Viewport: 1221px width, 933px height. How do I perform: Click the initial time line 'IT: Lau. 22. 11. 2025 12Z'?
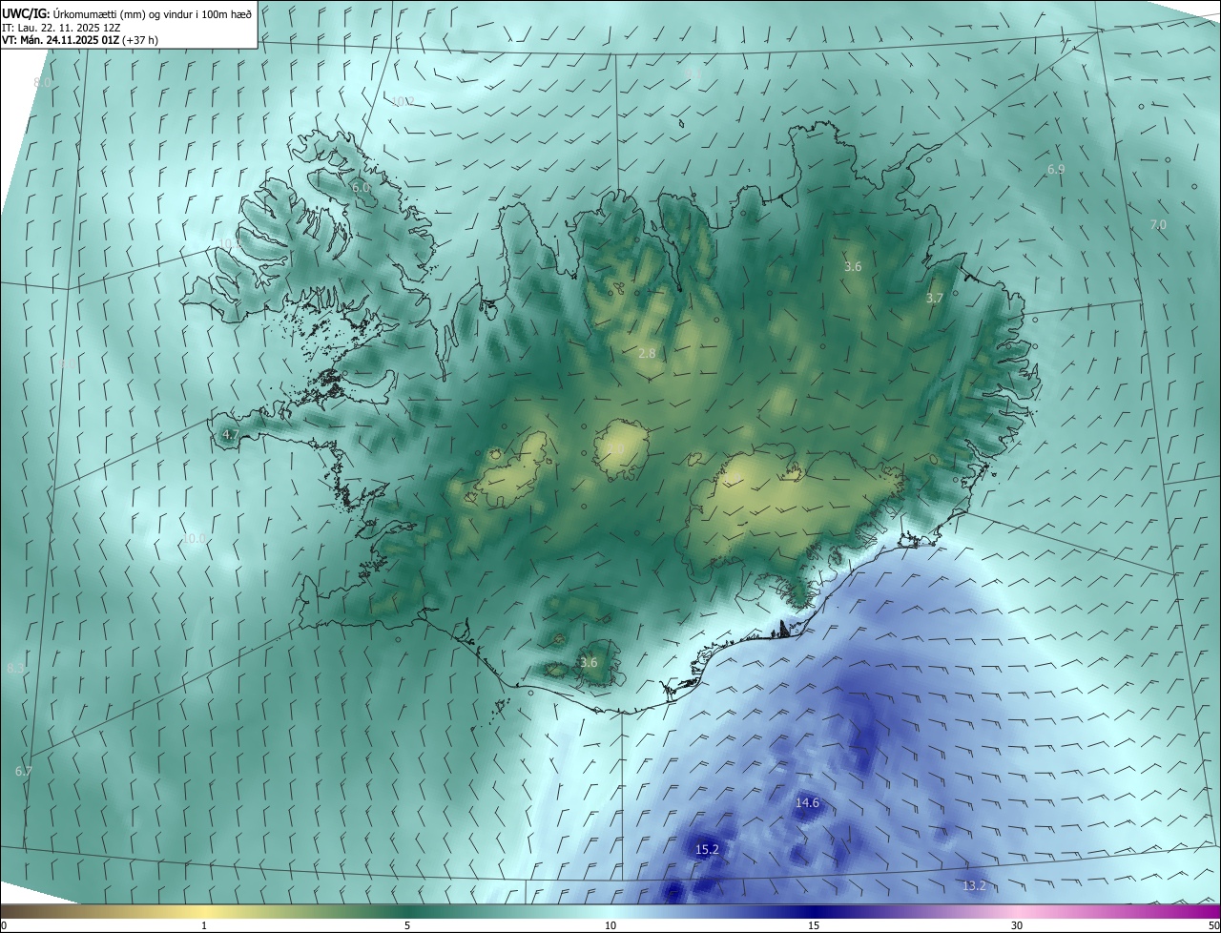point(62,28)
